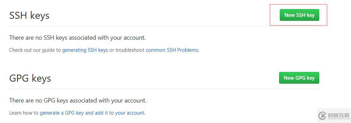Click the no GPG keys associated message
351x123 pixels.
click(78, 100)
